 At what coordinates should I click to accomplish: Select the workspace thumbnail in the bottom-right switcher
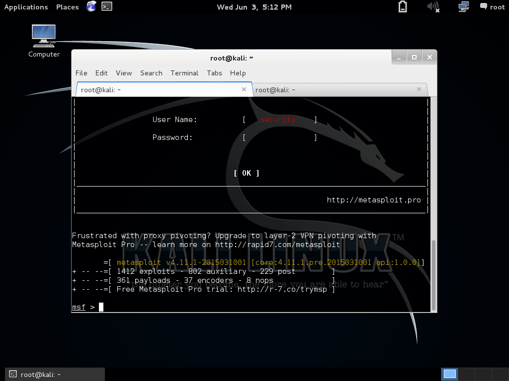pyautogui.click(x=449, y=374)
